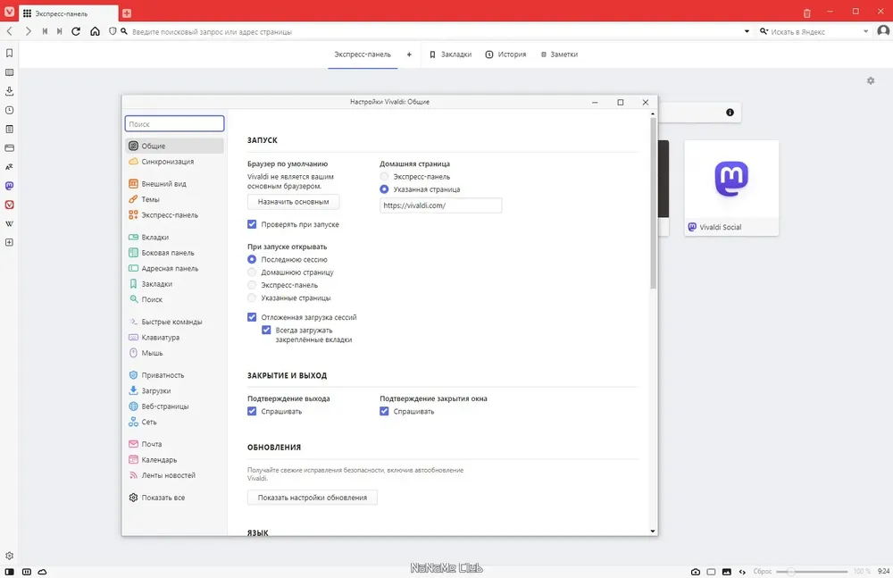Toggle 'Всегда загружать закреплённые вкладки' checkbox
Image resolution: width=893 pixels, height=578 pixels.
click(x=266, y=330)
